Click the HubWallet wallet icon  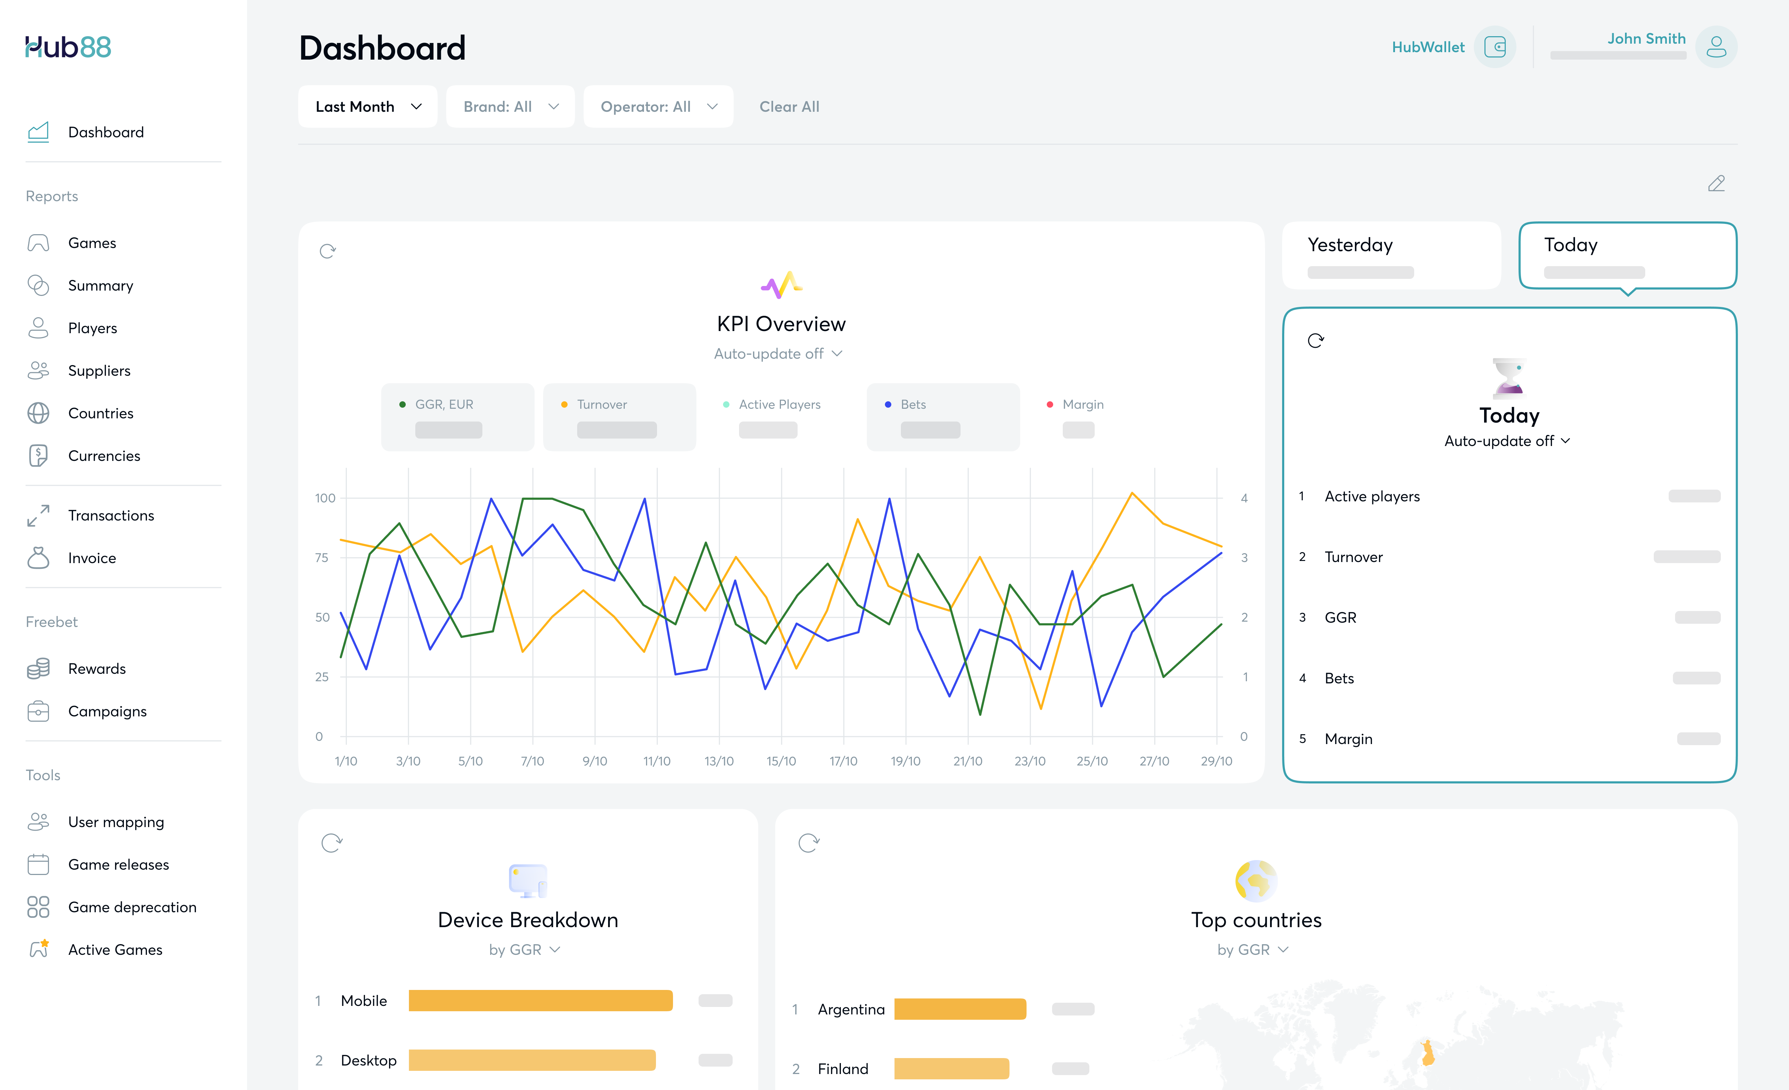[x=1495, y=47]
